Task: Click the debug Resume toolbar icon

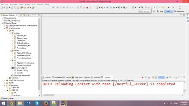Action: (58, 7)
